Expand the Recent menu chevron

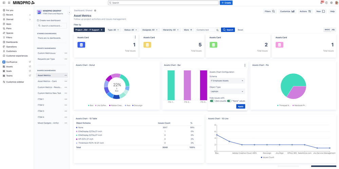pyautogui.click(x=30, y=15)
